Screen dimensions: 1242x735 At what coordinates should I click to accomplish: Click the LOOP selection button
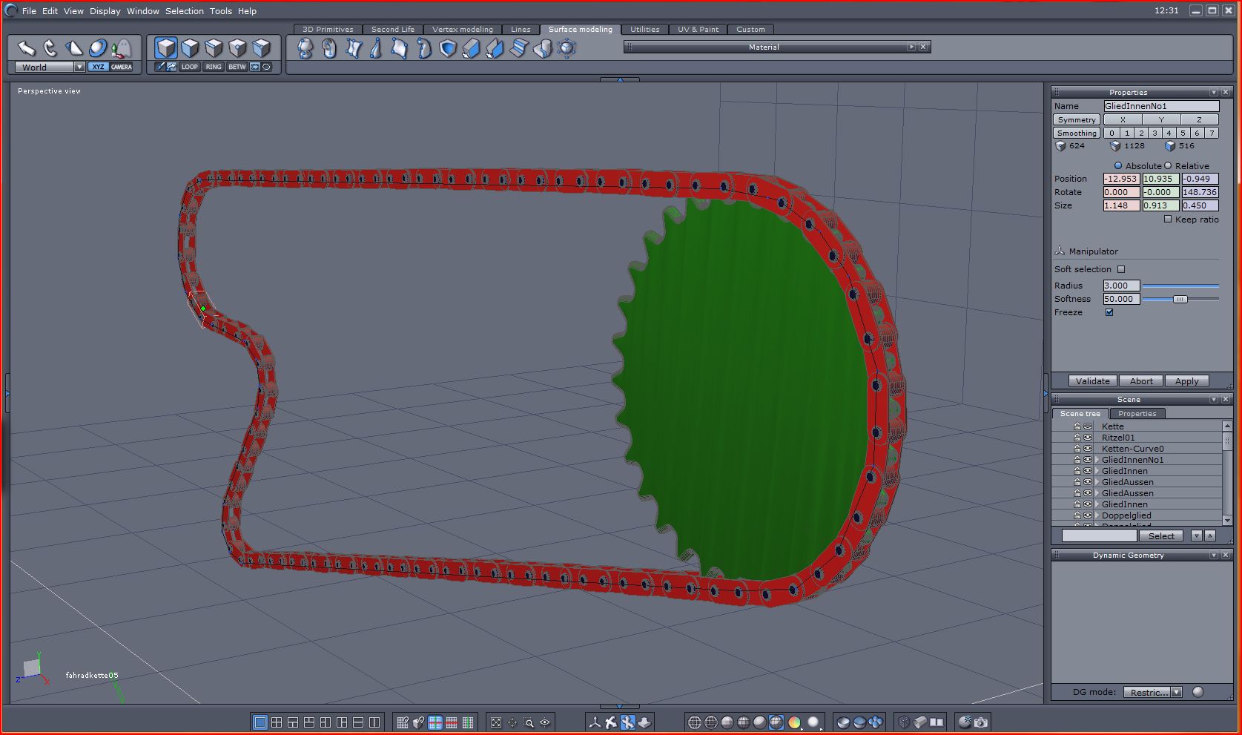190,67
